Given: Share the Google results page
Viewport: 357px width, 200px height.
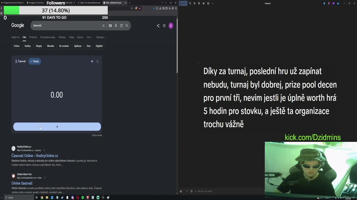Looking at the screenshot, I should [x=158, y=26].
